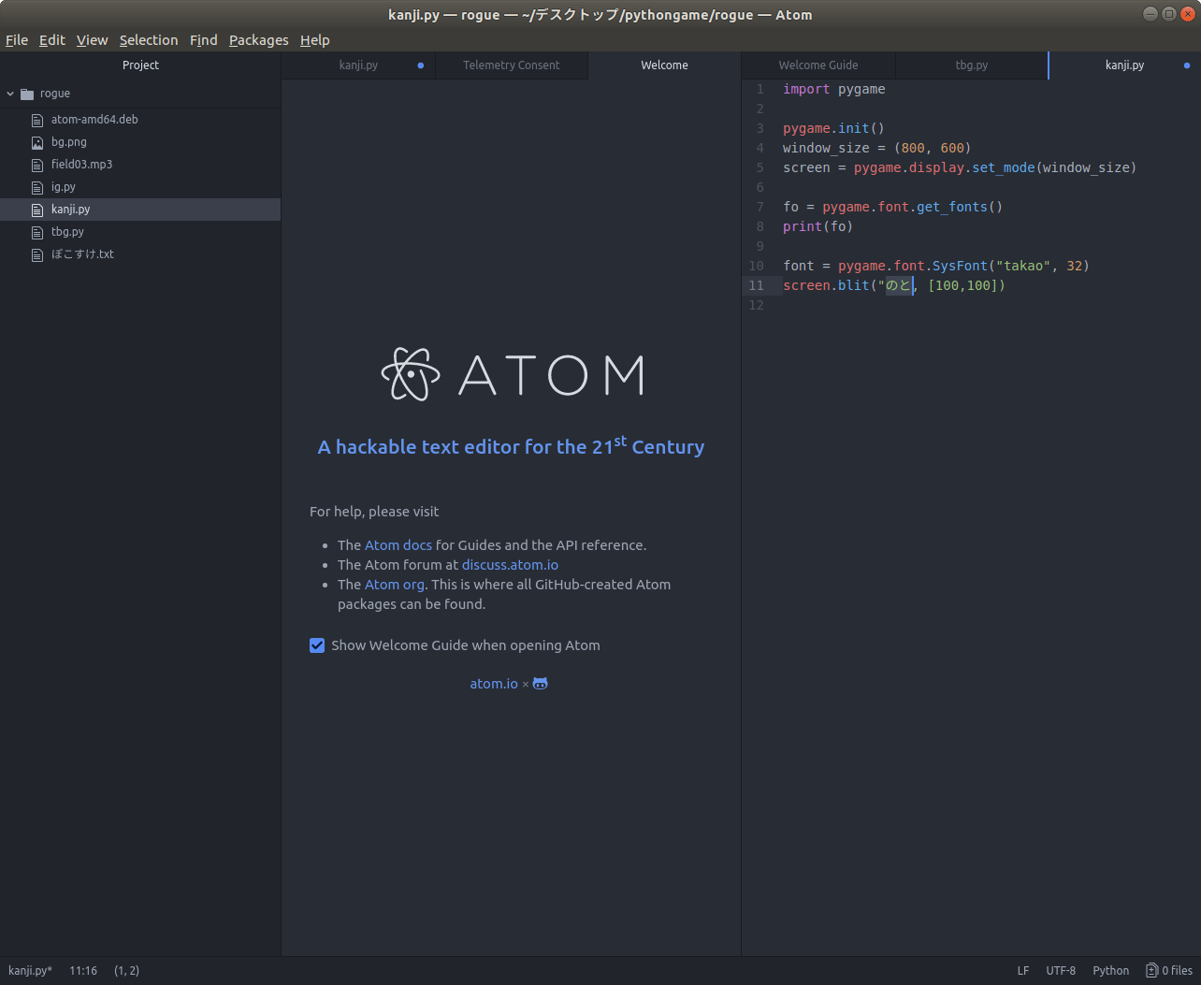Click file icon next to ig.py
Screen dimensions: 1201x985
coord(37,187)
